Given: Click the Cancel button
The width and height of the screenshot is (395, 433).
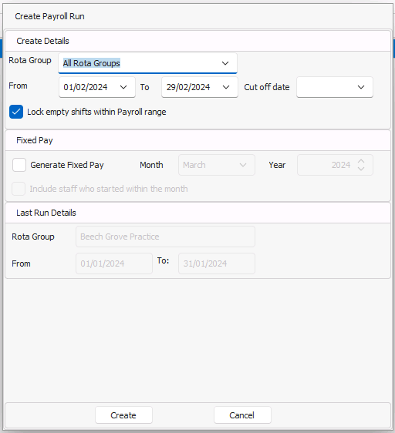Looking at the screenshot, I should click(x=242, y=415).
